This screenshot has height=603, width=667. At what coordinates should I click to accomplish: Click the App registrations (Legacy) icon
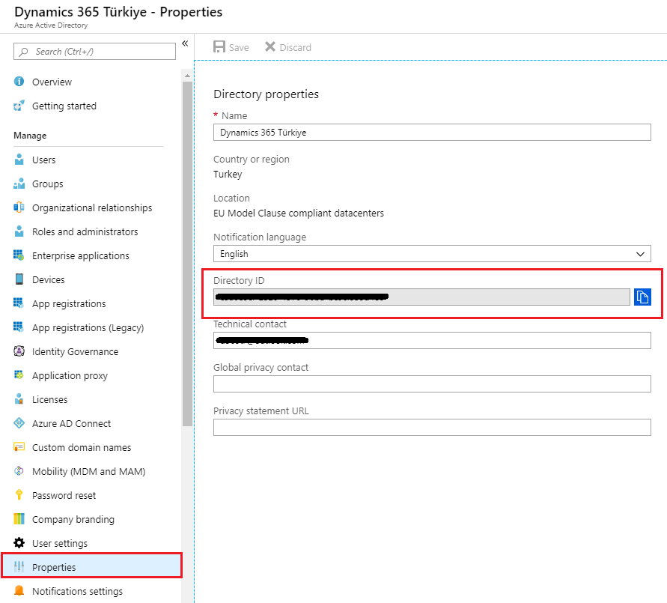(x=19, y=327)
